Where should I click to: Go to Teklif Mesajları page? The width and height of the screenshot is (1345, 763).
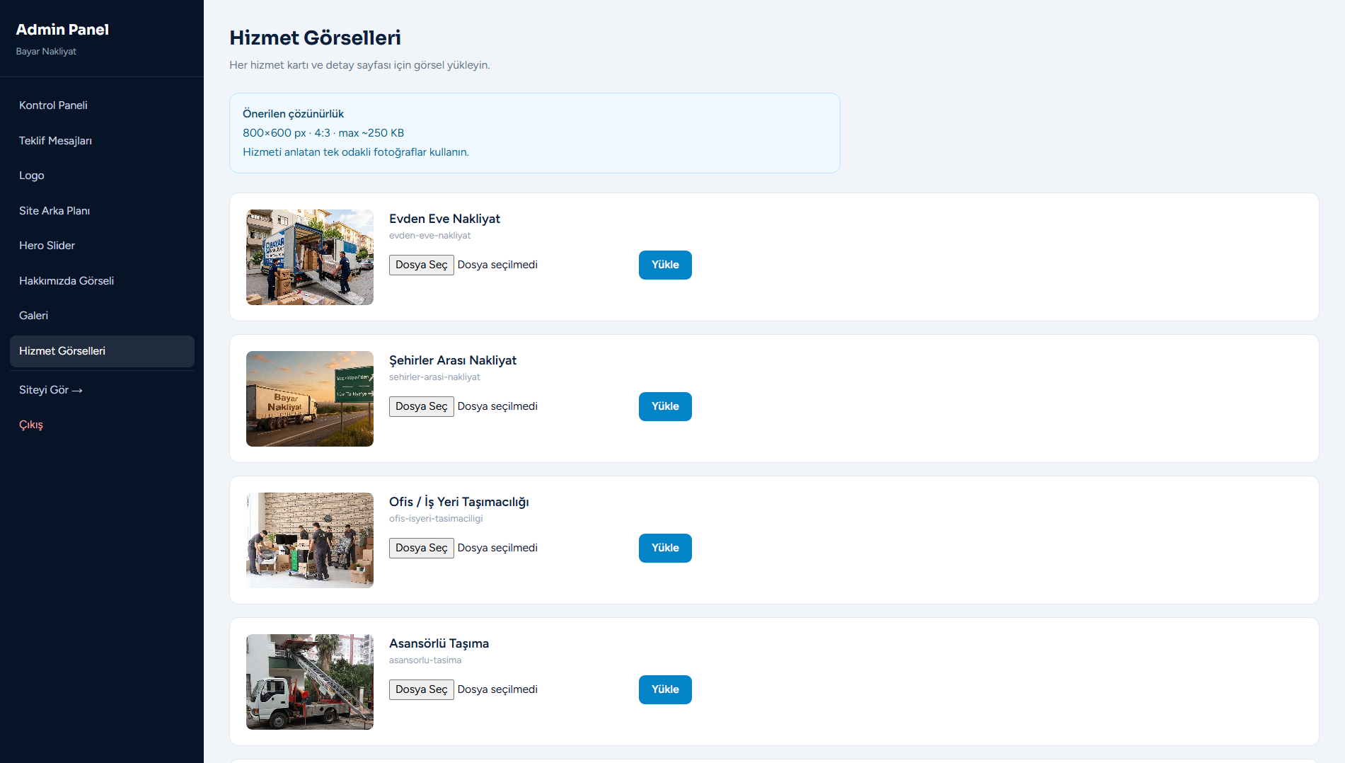(x=102, y=141)
